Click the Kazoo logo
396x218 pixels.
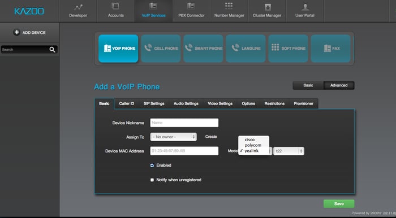pyautogui.click(x=29, y=11)
